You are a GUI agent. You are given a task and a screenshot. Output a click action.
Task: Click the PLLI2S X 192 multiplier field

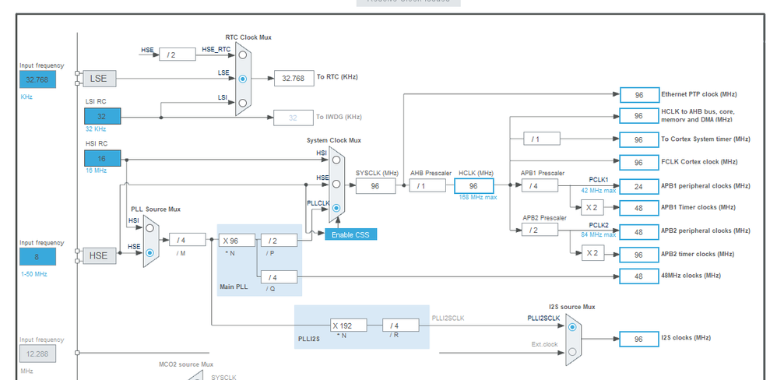pos(349,325)
